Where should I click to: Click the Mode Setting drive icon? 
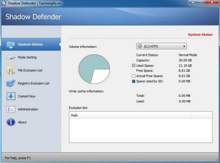[11, 57]
